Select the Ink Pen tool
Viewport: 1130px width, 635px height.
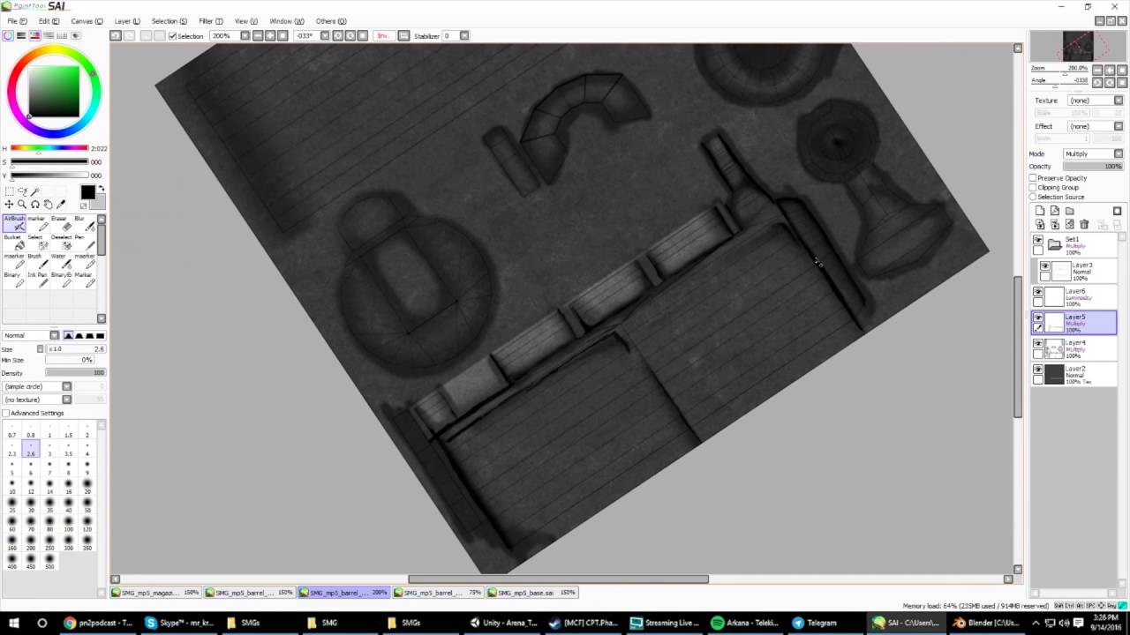coord(36,280)
